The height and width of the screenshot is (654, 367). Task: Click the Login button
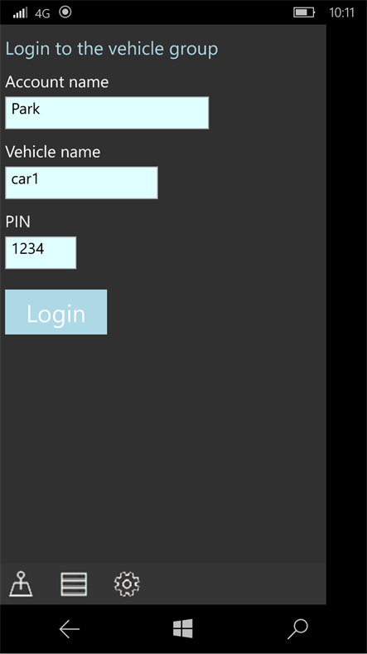click(x=56, y=312)
